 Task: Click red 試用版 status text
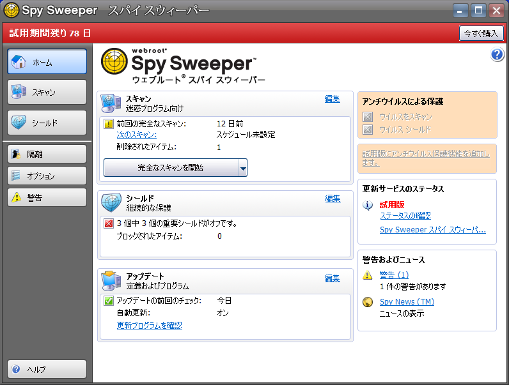pyautogui.click(x=392, y=205)
